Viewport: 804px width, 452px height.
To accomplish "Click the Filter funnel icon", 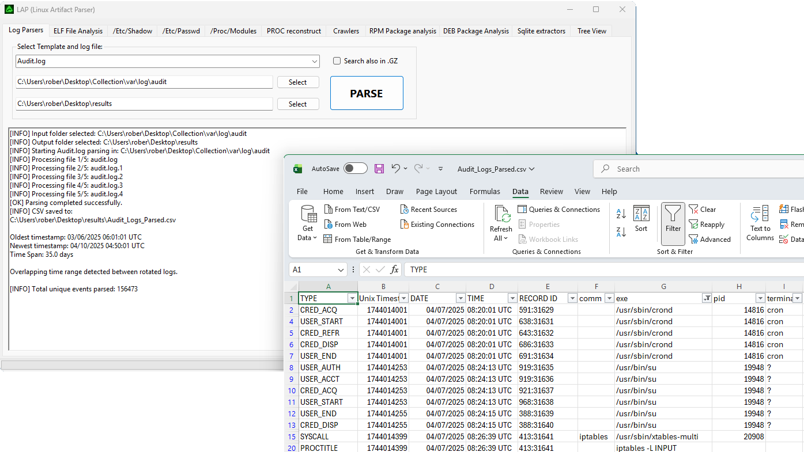I will [x=673, y=215].
